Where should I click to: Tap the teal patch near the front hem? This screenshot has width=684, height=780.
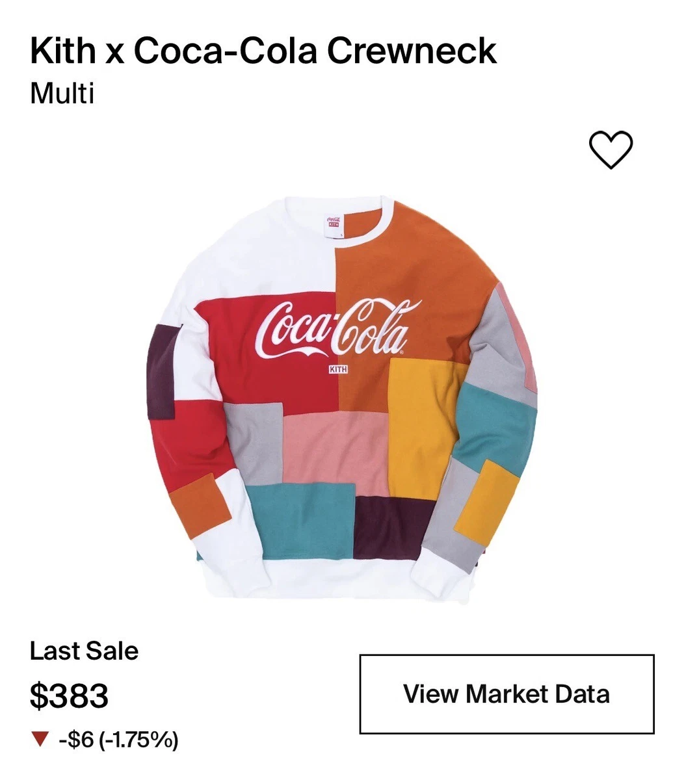click(x=300, y=520)
